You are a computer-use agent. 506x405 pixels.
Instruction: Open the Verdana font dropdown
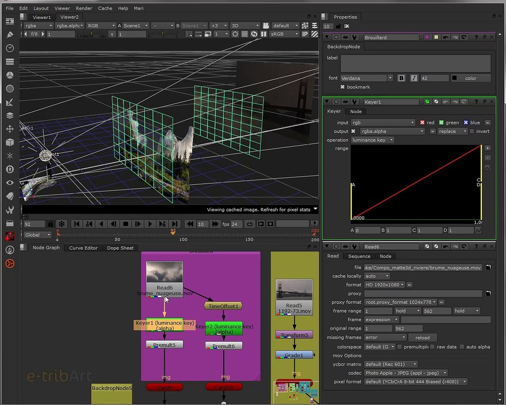[x=366, y=78]
